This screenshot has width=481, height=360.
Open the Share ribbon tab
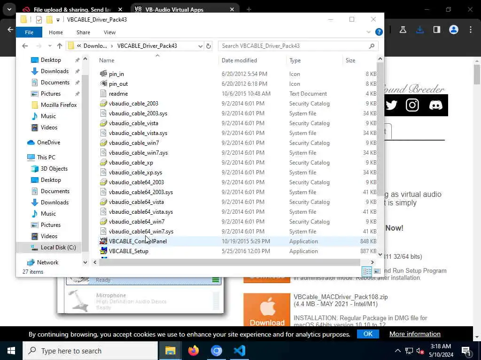pos(83,32)
